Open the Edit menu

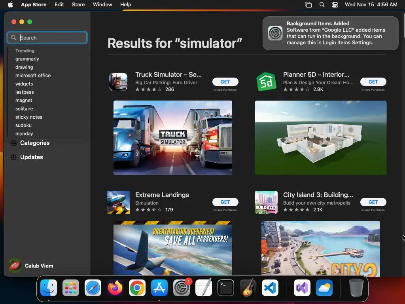pos(59,5)
